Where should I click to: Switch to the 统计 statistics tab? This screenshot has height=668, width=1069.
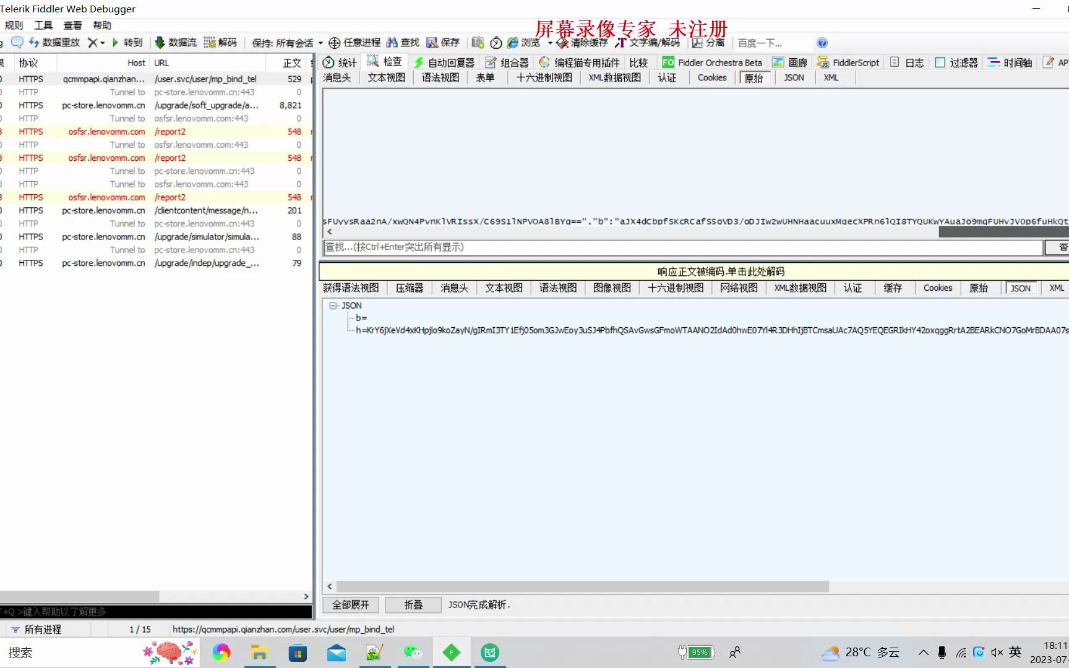340,62
